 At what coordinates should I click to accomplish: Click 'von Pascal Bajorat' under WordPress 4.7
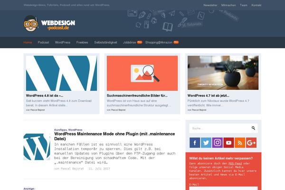pyautogui.click(x=197, y=110)
